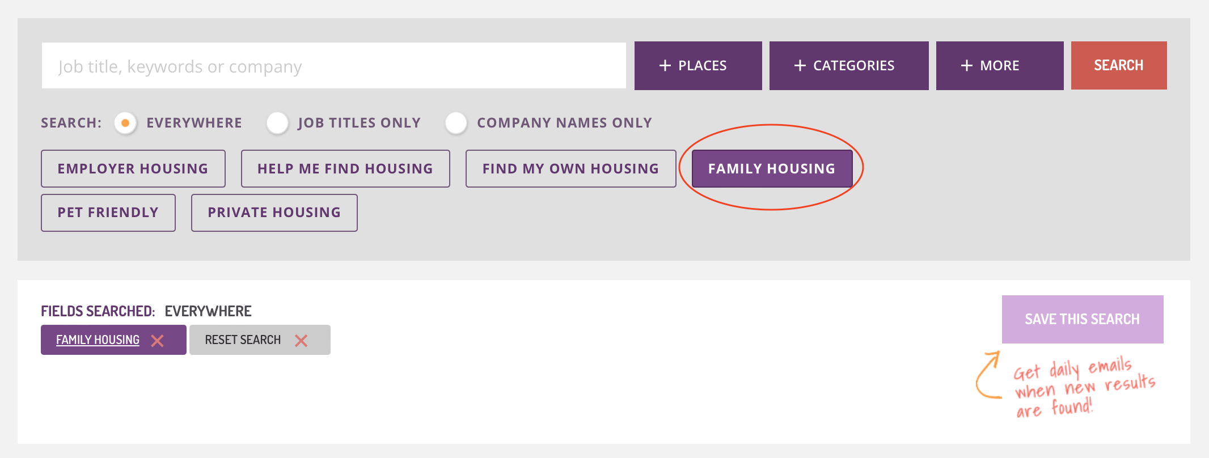Toggle the Private Housing filter

pyautogui.click(x=274, y=213)
